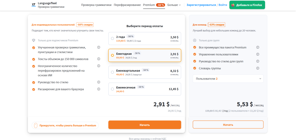Click the Войти link
This screenshot has height=140, width=296.
click(223, 5)
